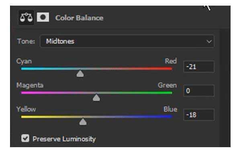241x152 pixels.
Task: Click the Magenta-Green value field showing 0
Action: (x=199, y=90)
